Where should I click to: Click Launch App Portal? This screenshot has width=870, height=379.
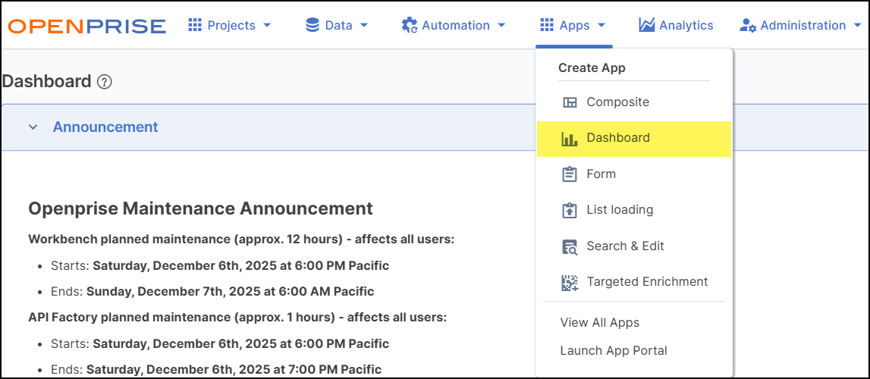(614, 351)
